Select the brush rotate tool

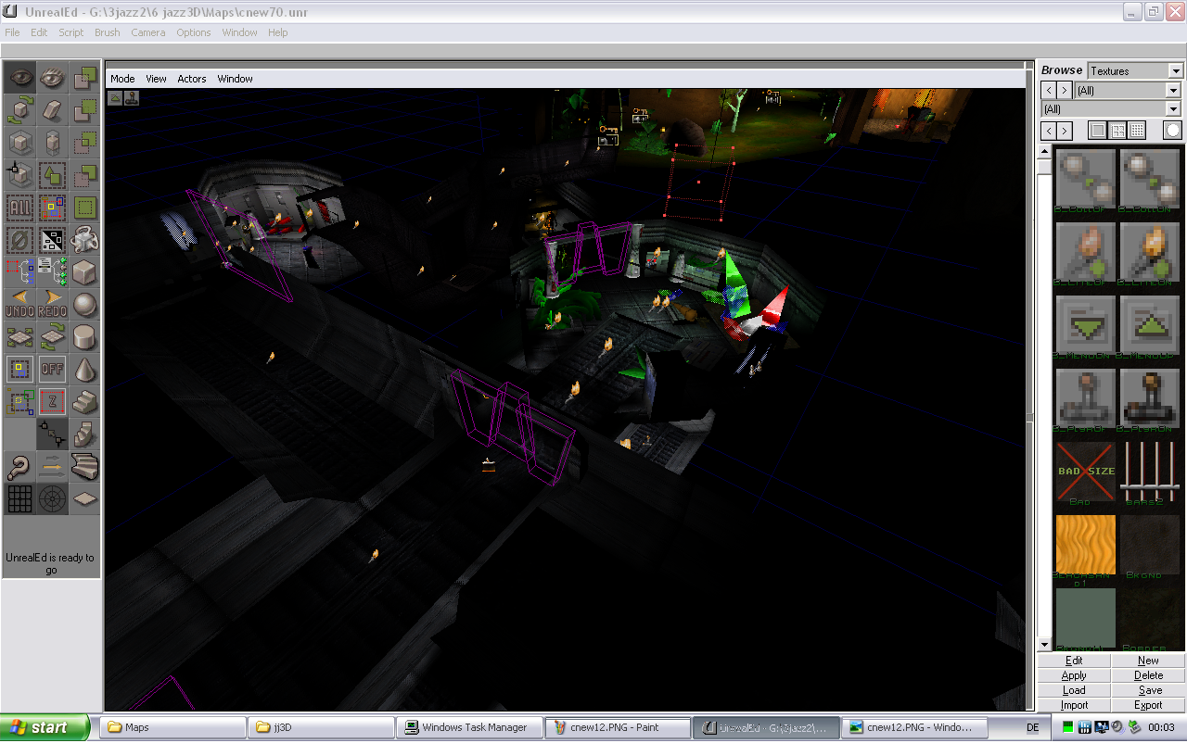[x=20, y=110]
